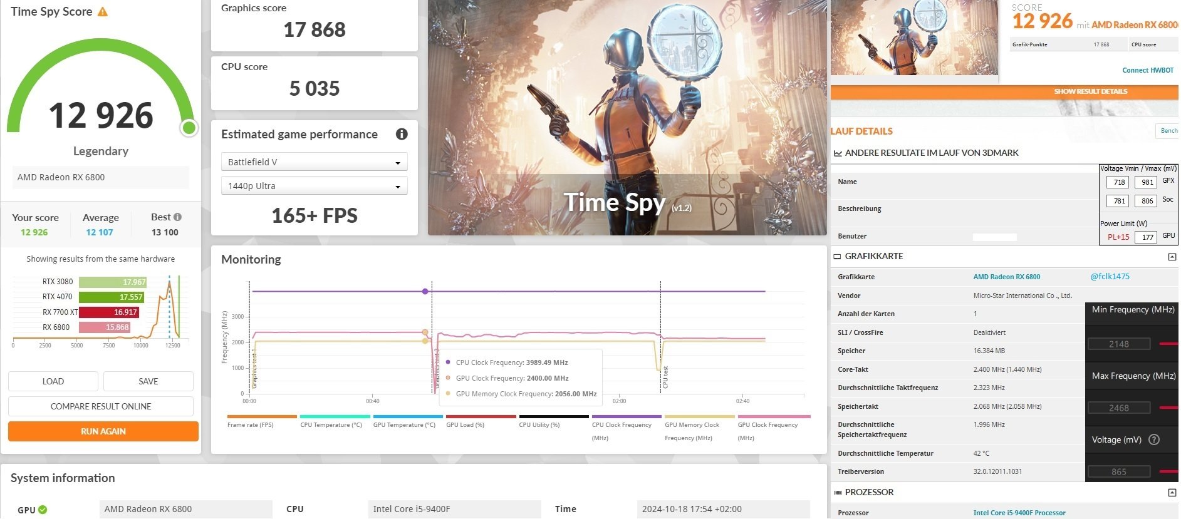
Task: Click COMPARE RESULT ONLINE
Action: (x=101, y=406)
